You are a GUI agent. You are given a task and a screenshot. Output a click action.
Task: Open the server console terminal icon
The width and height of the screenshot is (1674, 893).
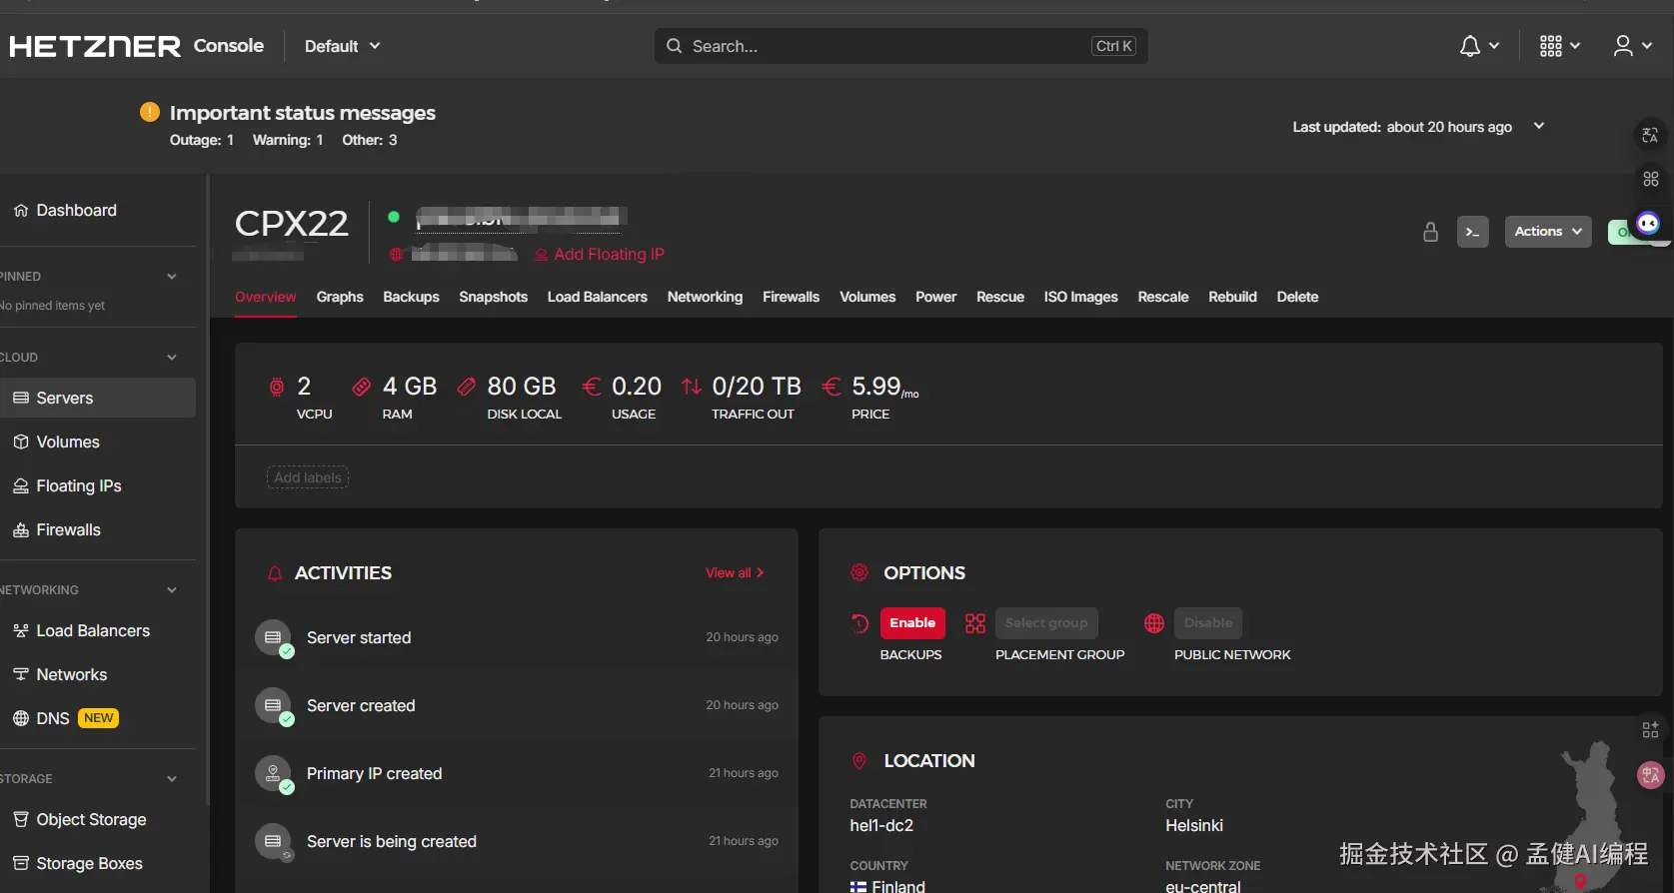click(x=1472, y=232)
